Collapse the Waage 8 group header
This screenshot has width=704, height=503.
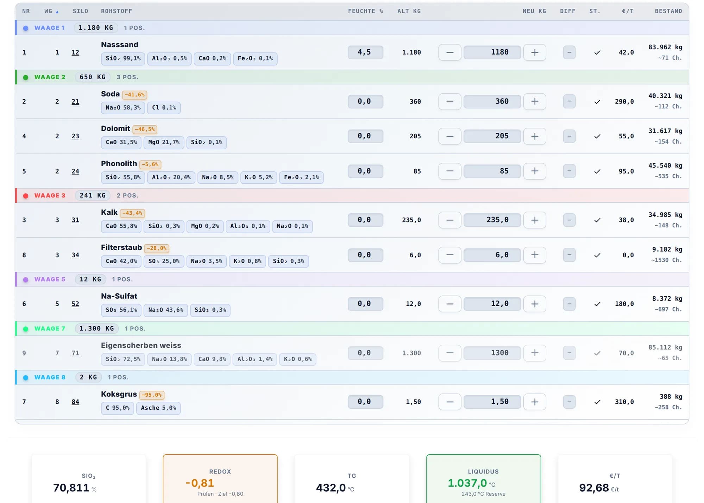coord(352,377)
